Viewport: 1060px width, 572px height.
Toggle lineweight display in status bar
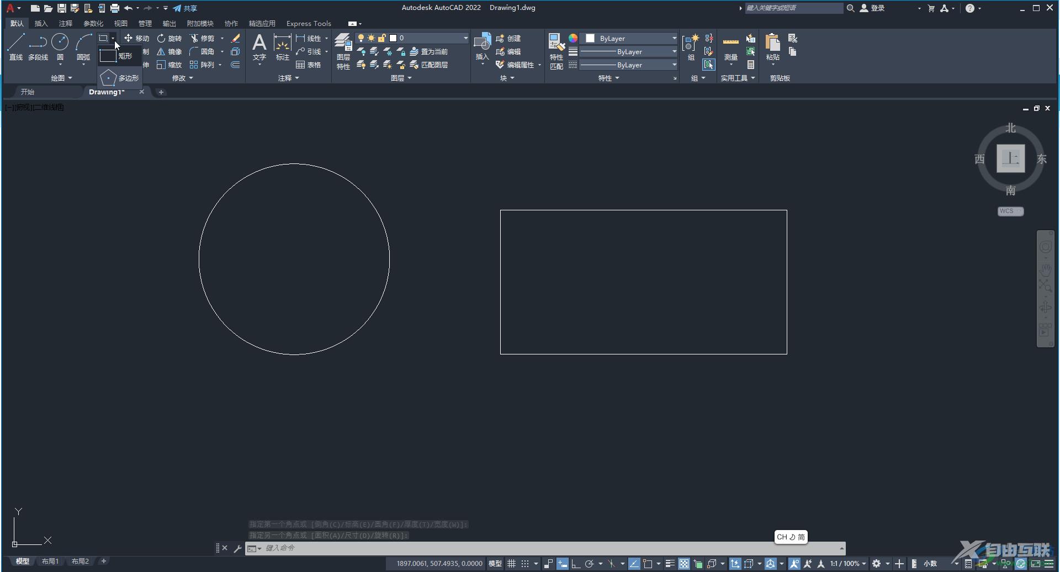pyautogui.click(x=670, y=564)
